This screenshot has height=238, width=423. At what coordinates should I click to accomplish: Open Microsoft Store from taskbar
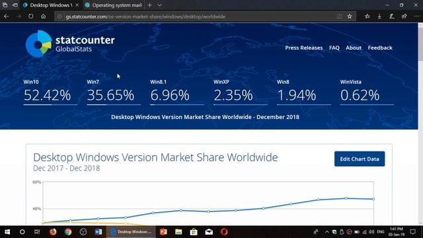[194, 232]
